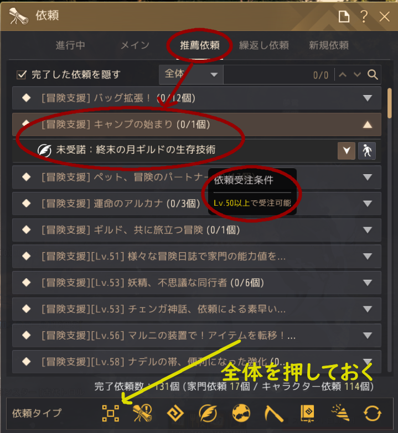Switch to the 進行中 tab
This screenshot has width=398, height=433.
(70, 45)
